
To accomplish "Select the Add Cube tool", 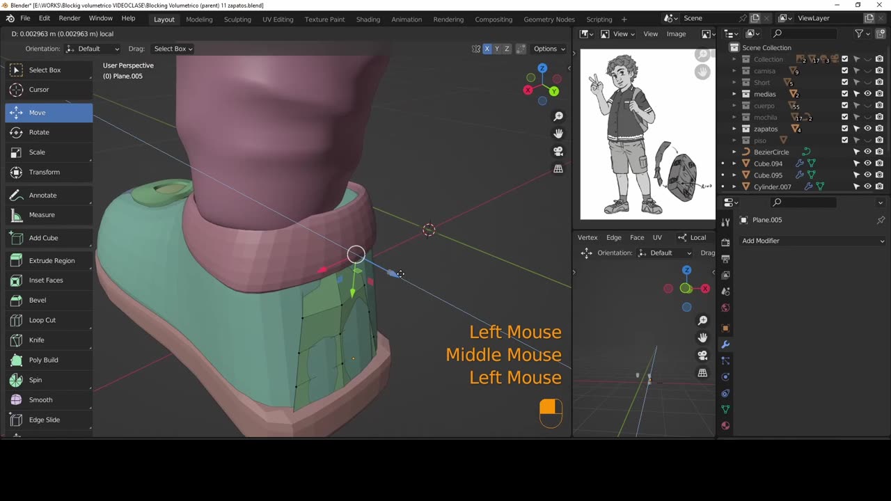I will [49, 238].
